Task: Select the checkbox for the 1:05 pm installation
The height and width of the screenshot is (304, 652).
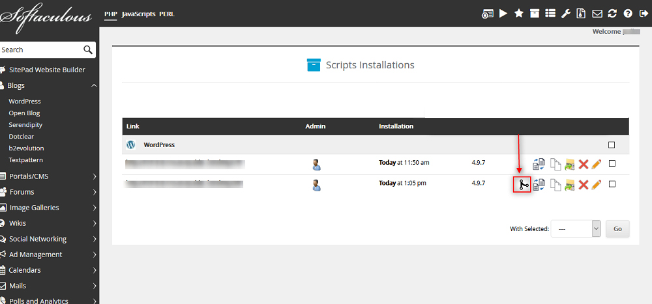Action: (612, 184)
